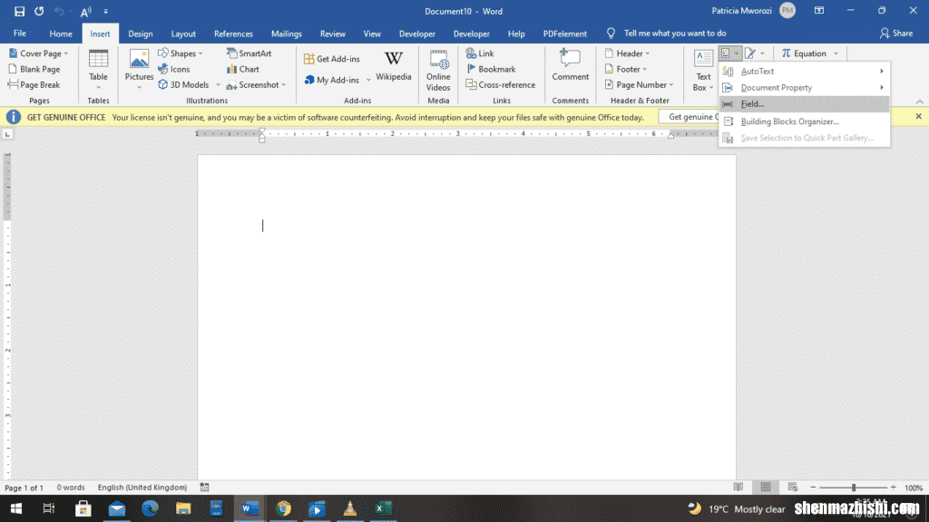The height and width of the screenshot is (522, 929).
Task: Click the zoom out minus button
Action: [813, 488]
